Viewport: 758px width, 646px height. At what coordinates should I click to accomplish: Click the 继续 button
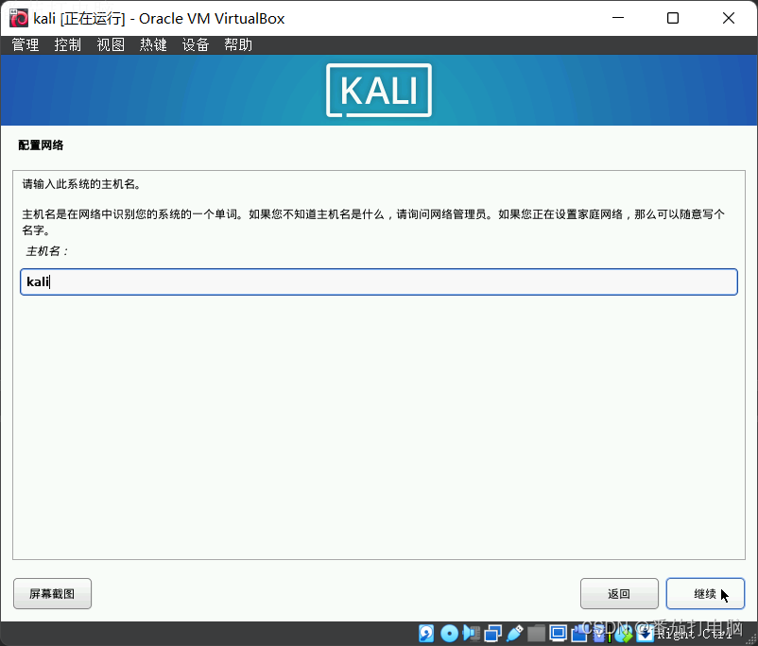coord(705,593)
